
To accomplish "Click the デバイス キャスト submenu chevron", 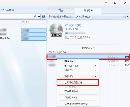I will [x=95, y=66].
